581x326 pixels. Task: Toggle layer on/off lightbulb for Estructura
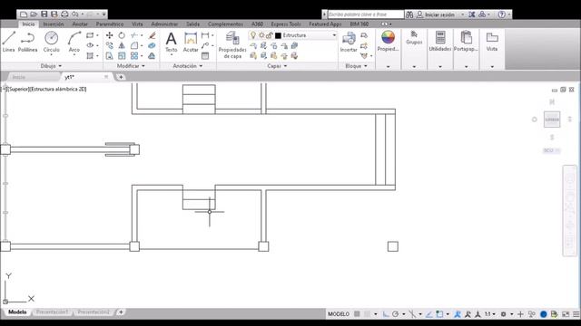(x=253, y=35)
